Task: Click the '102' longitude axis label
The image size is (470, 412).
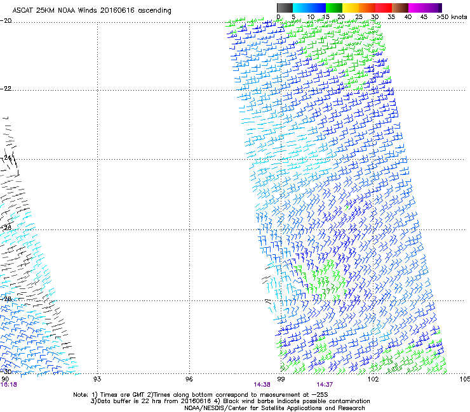Action: pos(373,379)
